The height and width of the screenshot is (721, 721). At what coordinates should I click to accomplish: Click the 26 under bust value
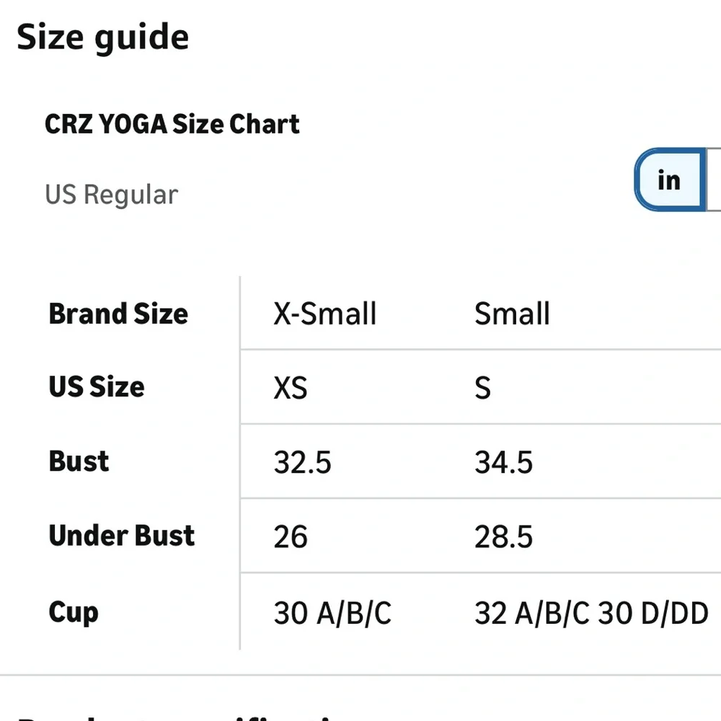(291, 537)
